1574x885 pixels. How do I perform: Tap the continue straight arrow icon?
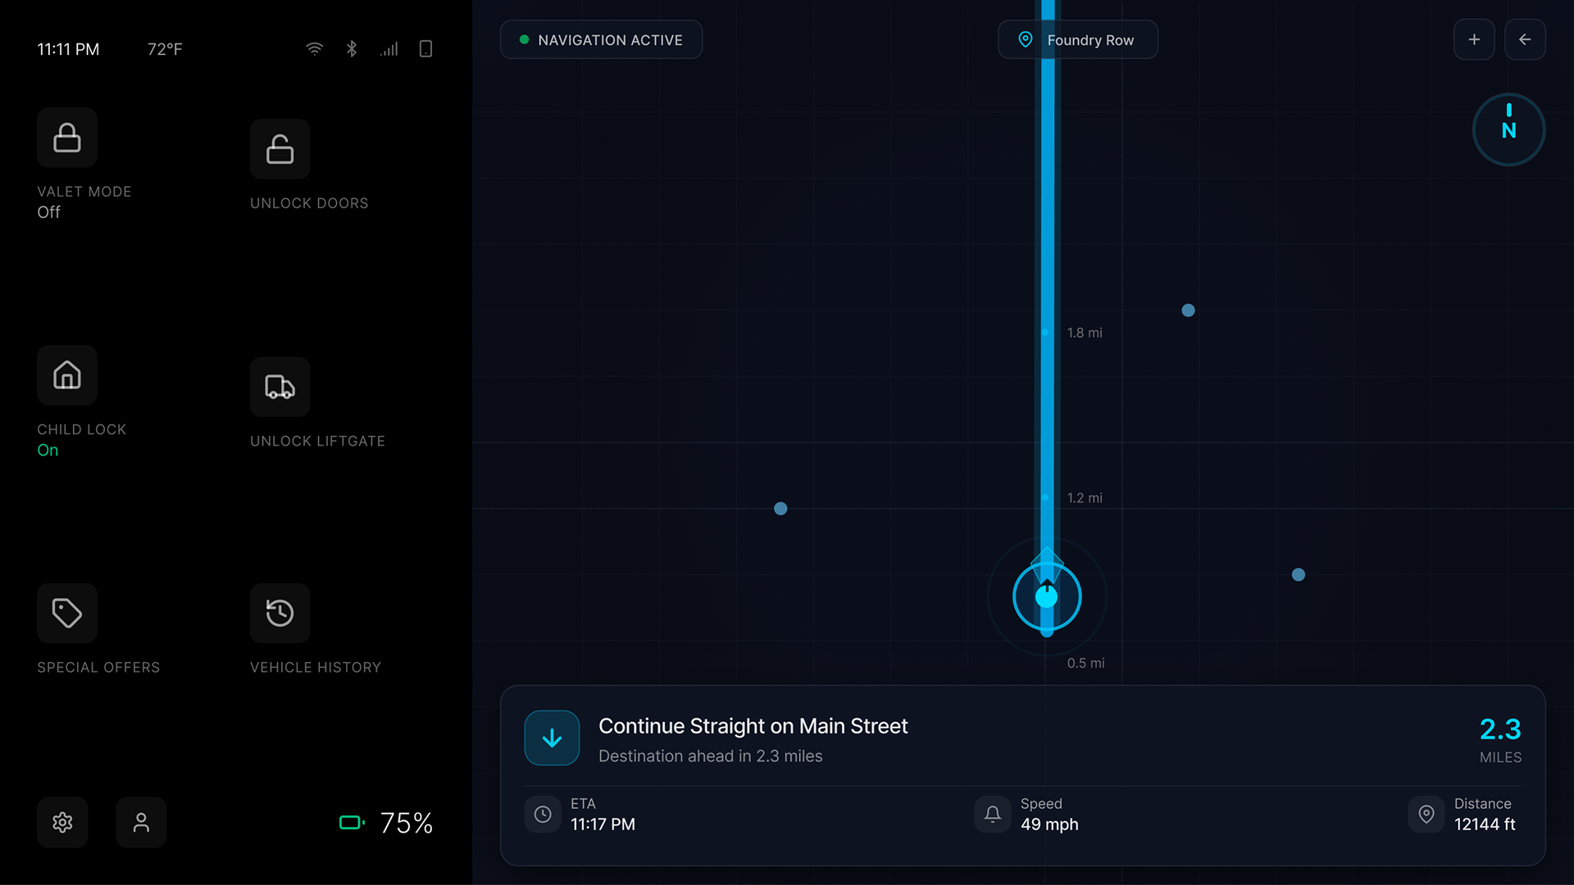click(x=552, y=737)
